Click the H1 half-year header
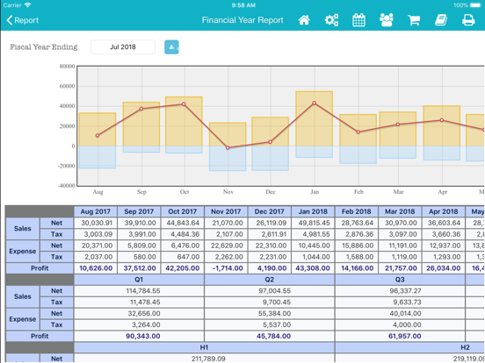The height and width of the screenshot is (363, 485). pyautogui.click(x=204, y=347)
